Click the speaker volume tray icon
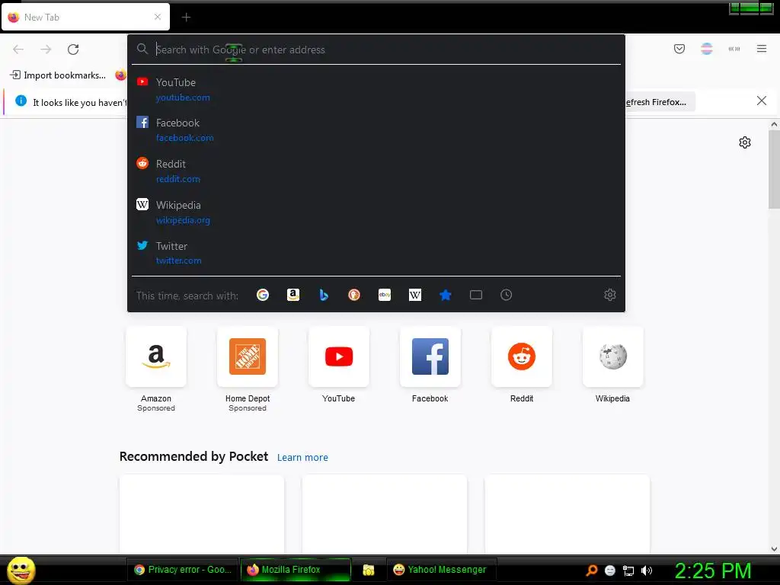The height and width of the screenshot is (585, 780). pyautogui.click(x=646, y=571)
